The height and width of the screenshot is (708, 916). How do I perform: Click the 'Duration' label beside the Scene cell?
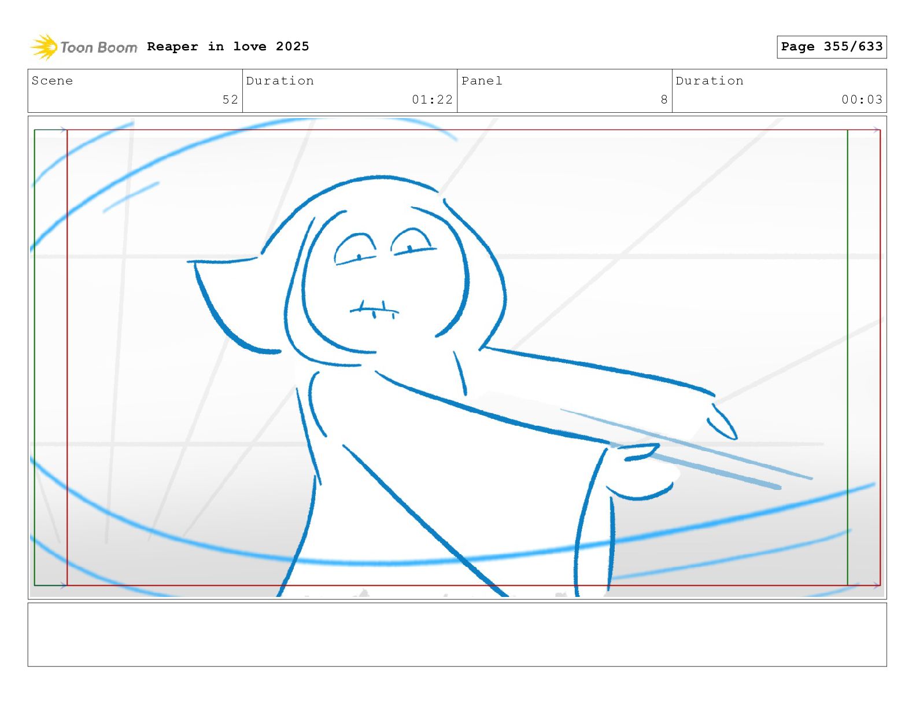280,80
